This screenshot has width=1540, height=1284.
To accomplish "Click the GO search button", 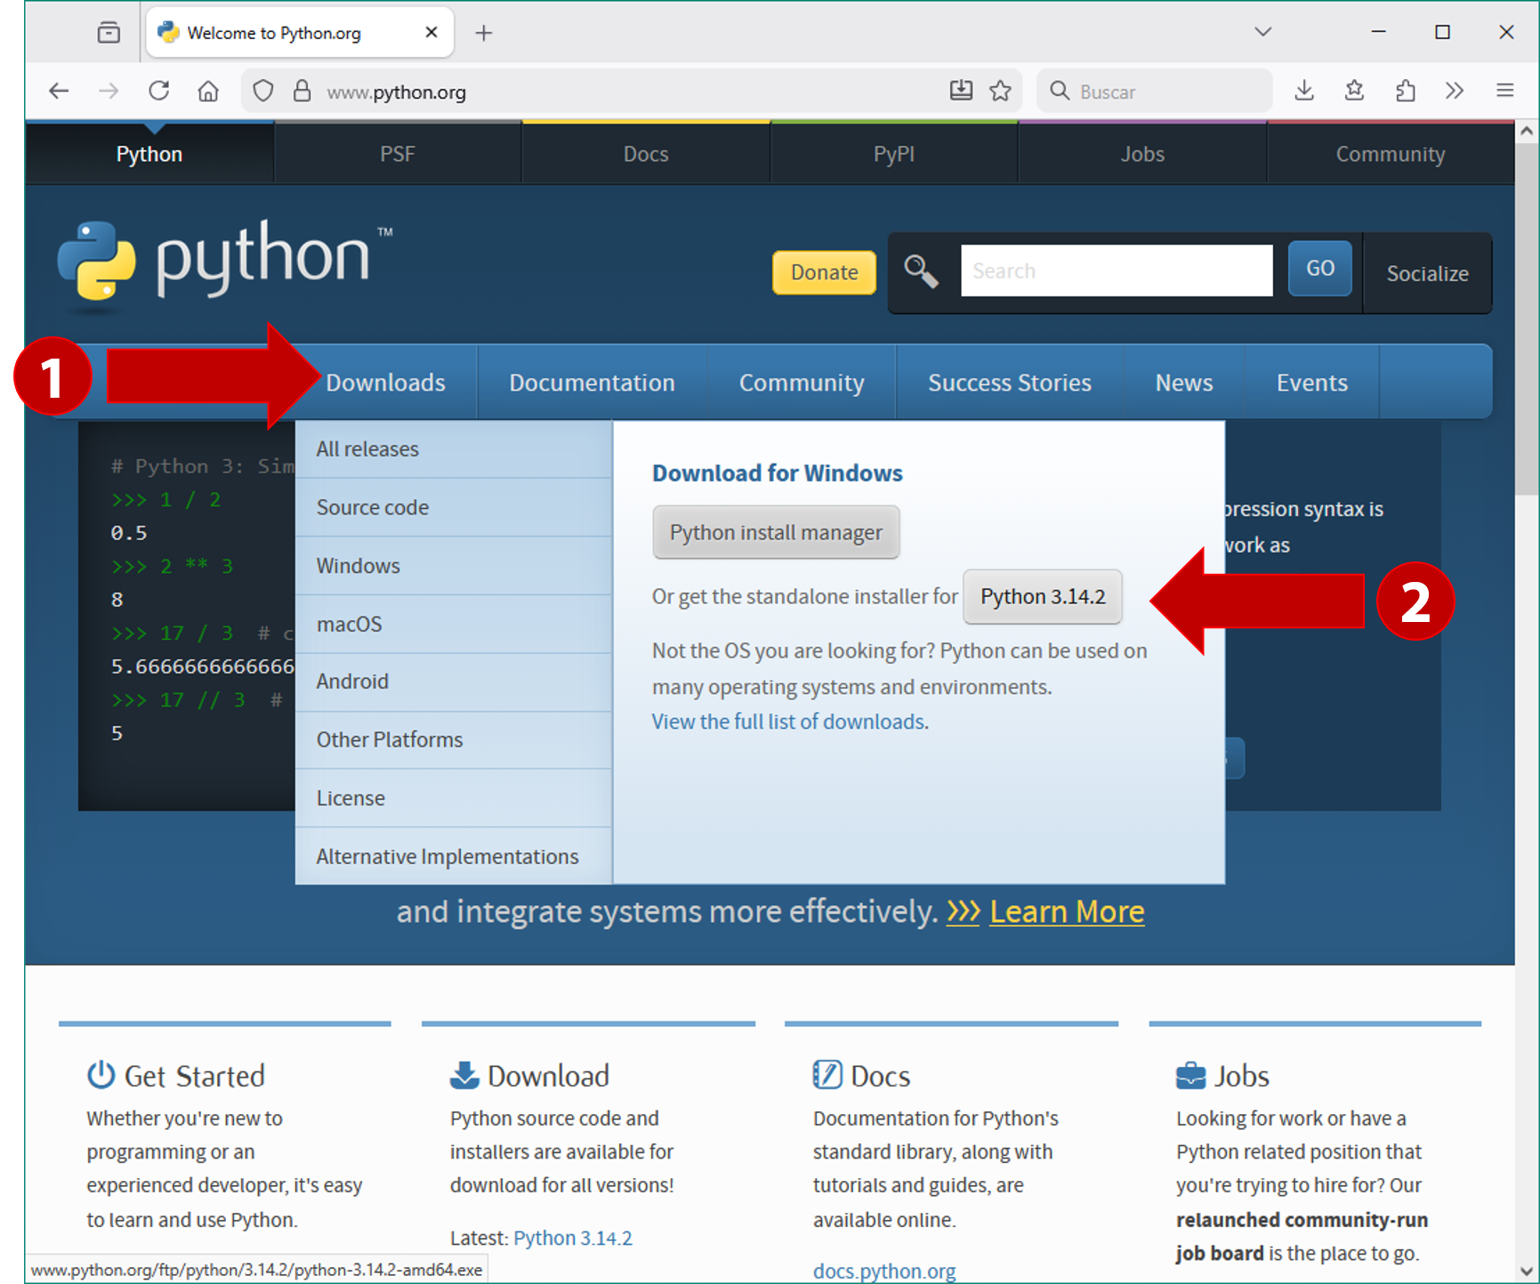I will [x=1320, y=269].
